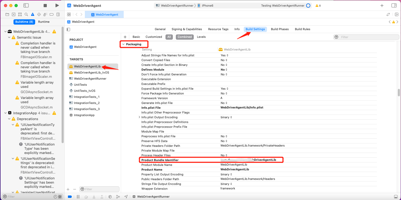Image resolution: width=401 pixels, height=200 pixels.
Task: Select Combined settings view
Action: coord(185,37)
